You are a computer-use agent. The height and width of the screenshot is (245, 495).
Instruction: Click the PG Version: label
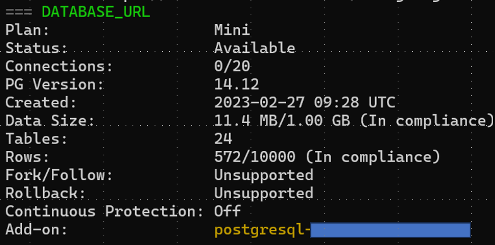(x=54, y=85)
